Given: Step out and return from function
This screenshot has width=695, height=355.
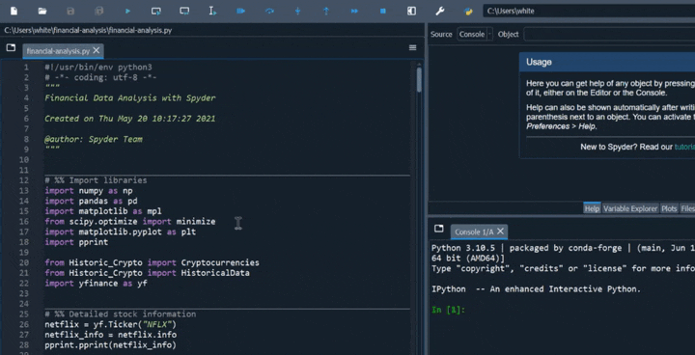Looking at the screenshot, I should click(x=326, y=11).
